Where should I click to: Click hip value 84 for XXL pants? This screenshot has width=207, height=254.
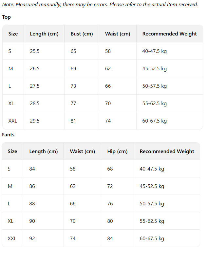tap(110, 239)
